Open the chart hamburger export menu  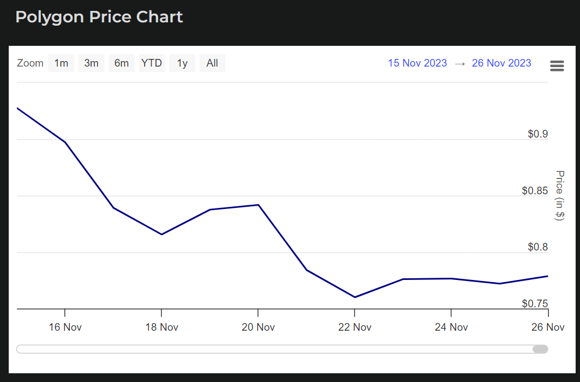click(x=557, y=65)
